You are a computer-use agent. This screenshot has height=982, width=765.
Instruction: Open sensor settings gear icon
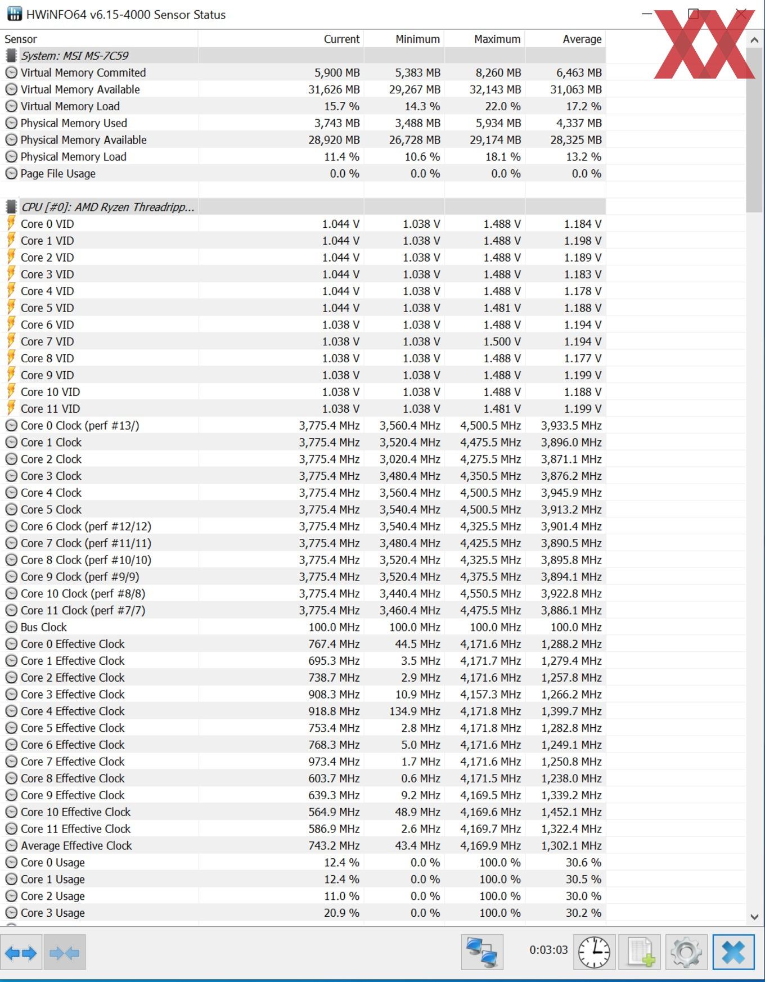pyautogui.click(x=686, y=952)
